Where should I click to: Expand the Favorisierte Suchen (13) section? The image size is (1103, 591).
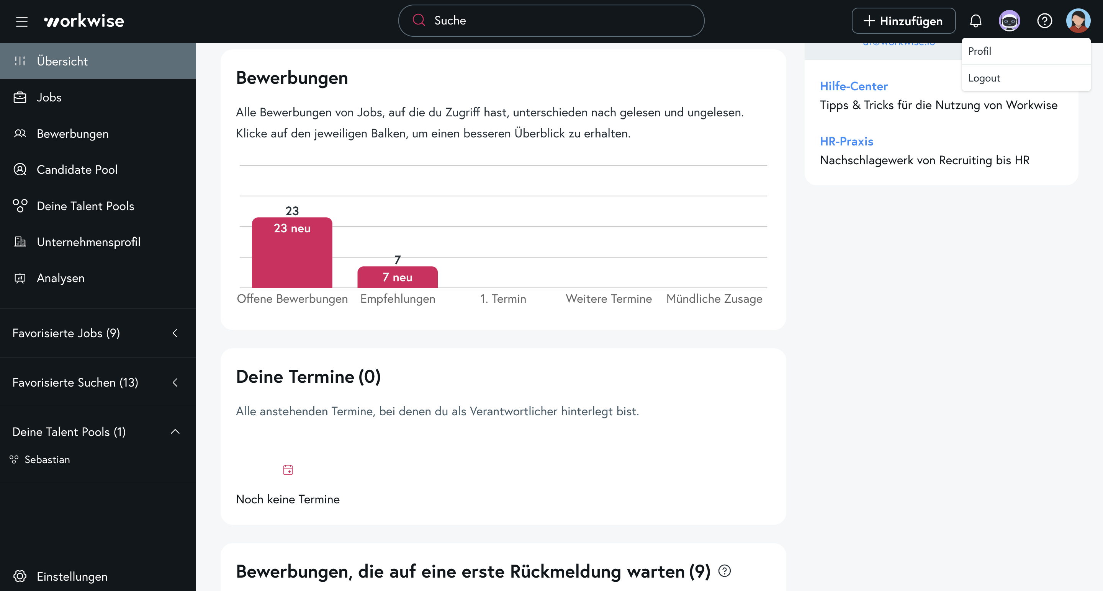coord(175,382)
